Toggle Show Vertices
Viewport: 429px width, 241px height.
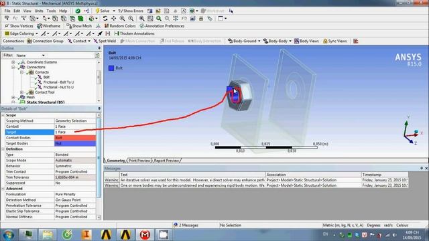point(19,26)
